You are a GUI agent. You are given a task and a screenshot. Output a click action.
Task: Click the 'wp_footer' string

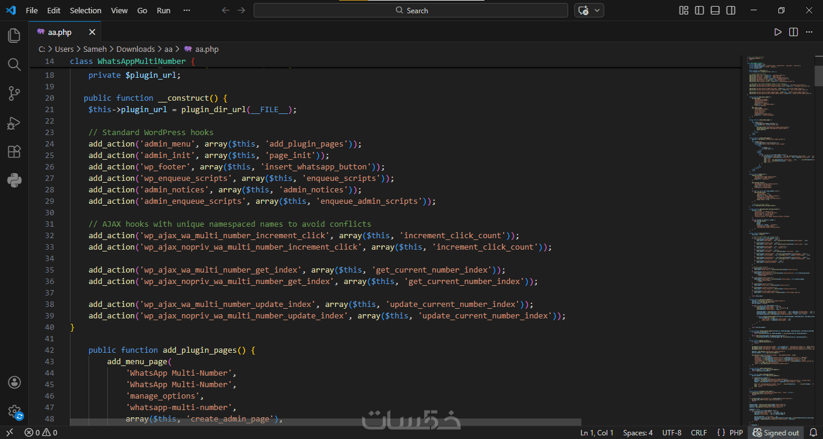click(x=164, y=166)
